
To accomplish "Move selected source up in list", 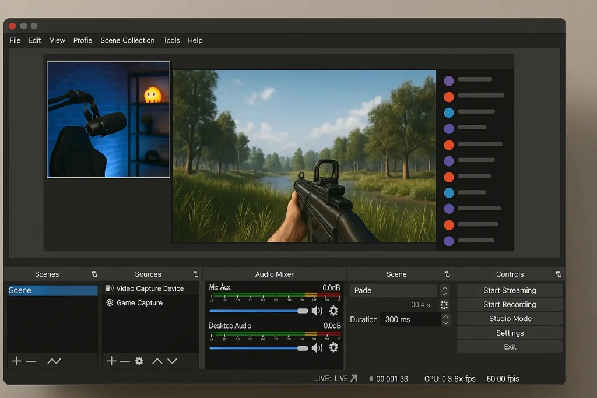I will (157, 361).
